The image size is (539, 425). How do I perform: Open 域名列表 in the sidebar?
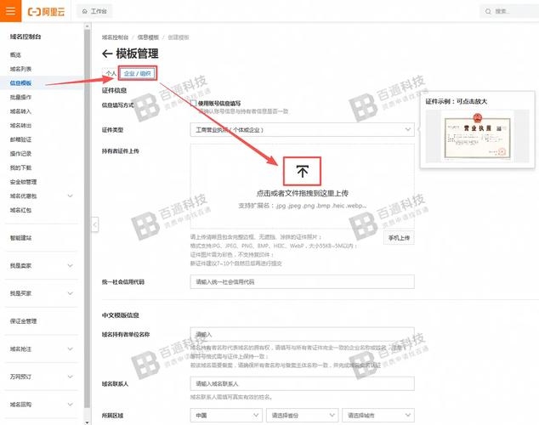(x=20, y=69)
